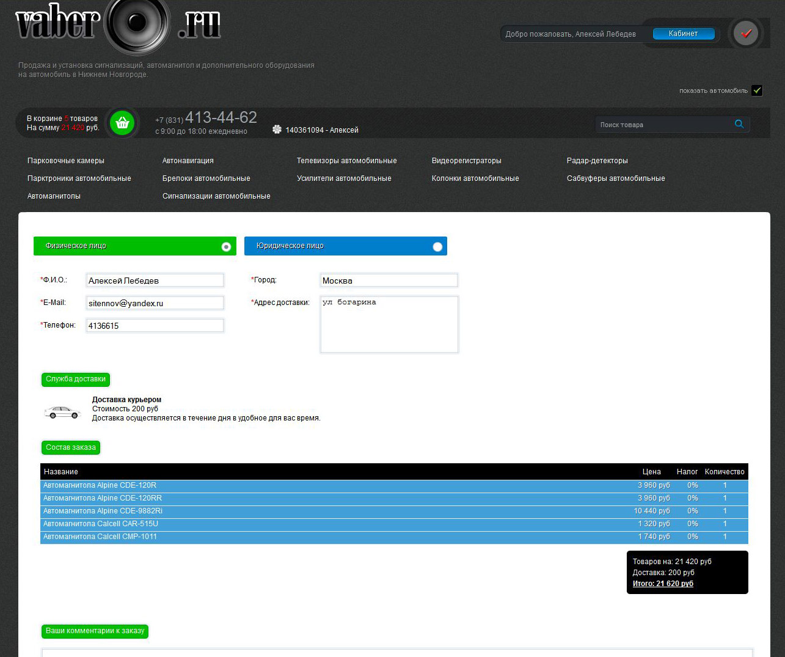
Task: Open 'Брелоки автомобильные' category
Action: click(206, 178)
